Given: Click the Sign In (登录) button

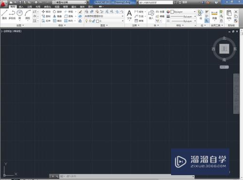Looking at the screenshot, I should pos(183,2).
